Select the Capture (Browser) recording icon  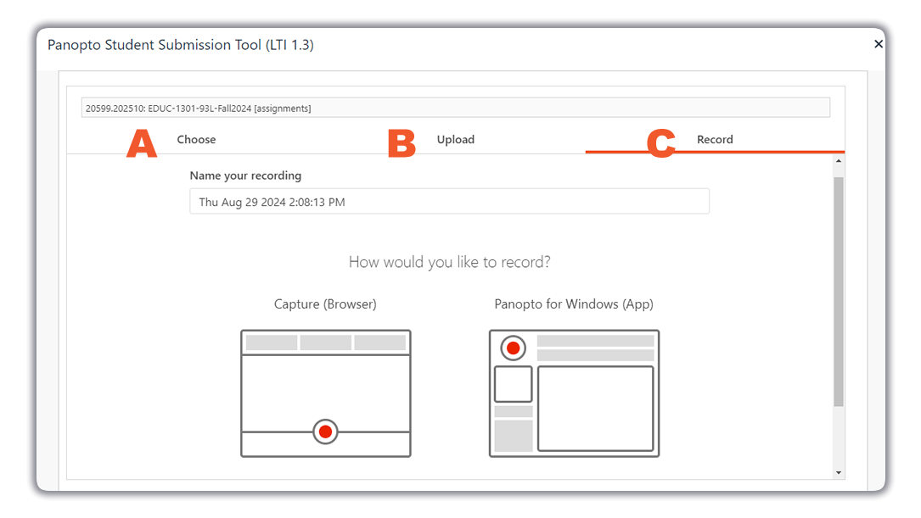pyautogui.click(x=325, y=392)
